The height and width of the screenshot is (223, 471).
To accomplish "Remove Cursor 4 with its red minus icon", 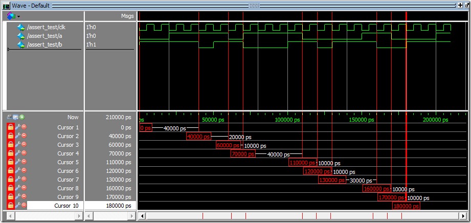I will coord(24,153).
